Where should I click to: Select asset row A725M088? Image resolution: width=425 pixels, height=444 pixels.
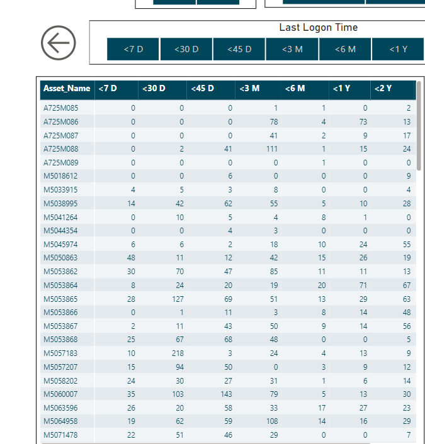[x=228, y=149]
